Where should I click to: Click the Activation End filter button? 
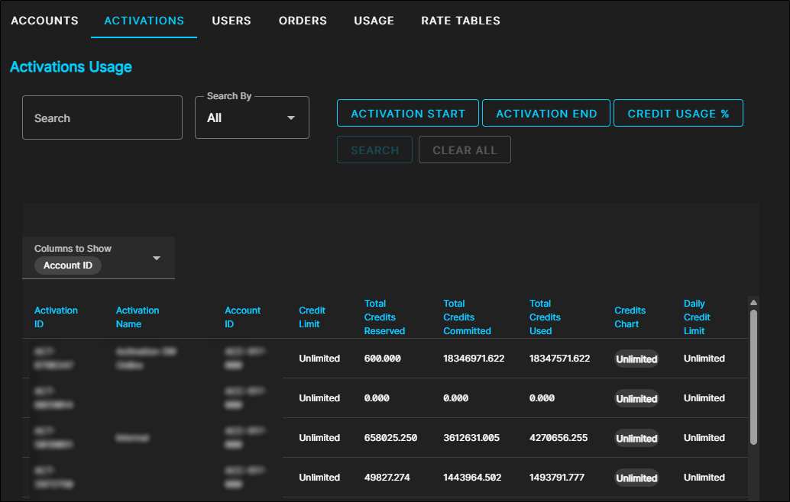click(546, 114)
